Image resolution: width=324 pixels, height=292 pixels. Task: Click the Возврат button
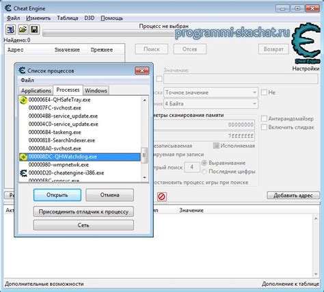point(273,49)
